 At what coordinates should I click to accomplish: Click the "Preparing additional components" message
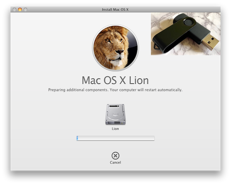click(x=115, y=90)
